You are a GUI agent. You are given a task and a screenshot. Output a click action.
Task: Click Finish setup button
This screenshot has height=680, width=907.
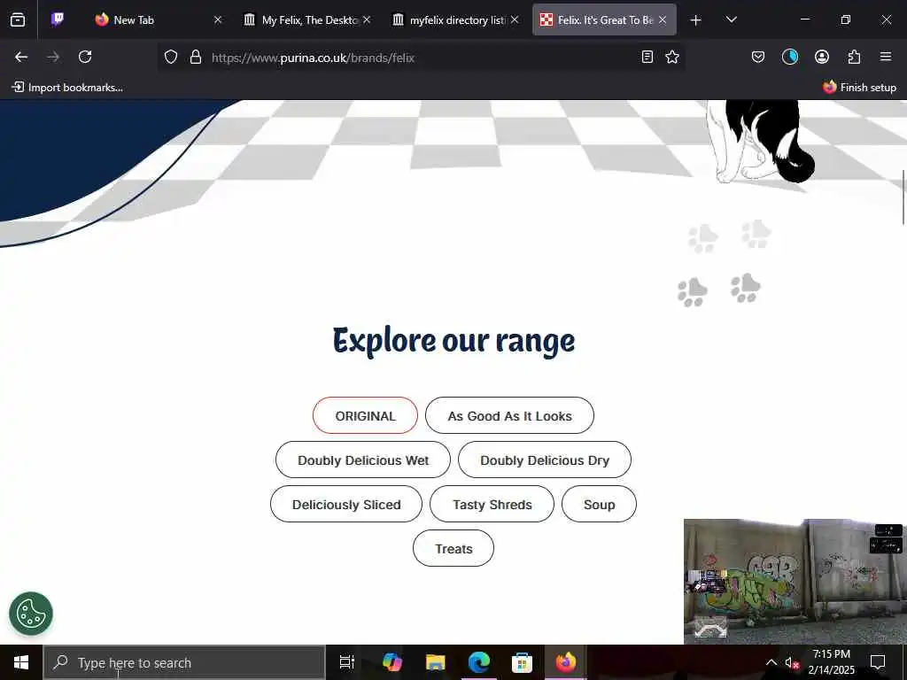pyautogui.click(x=859, y=88)
